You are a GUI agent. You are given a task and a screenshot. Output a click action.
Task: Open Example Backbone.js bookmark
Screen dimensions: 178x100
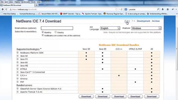(x=27, y=14)
